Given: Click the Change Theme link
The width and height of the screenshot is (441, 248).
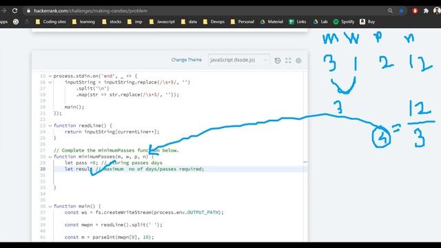Looking at the screenshot, I should click(x=187, y=60).
